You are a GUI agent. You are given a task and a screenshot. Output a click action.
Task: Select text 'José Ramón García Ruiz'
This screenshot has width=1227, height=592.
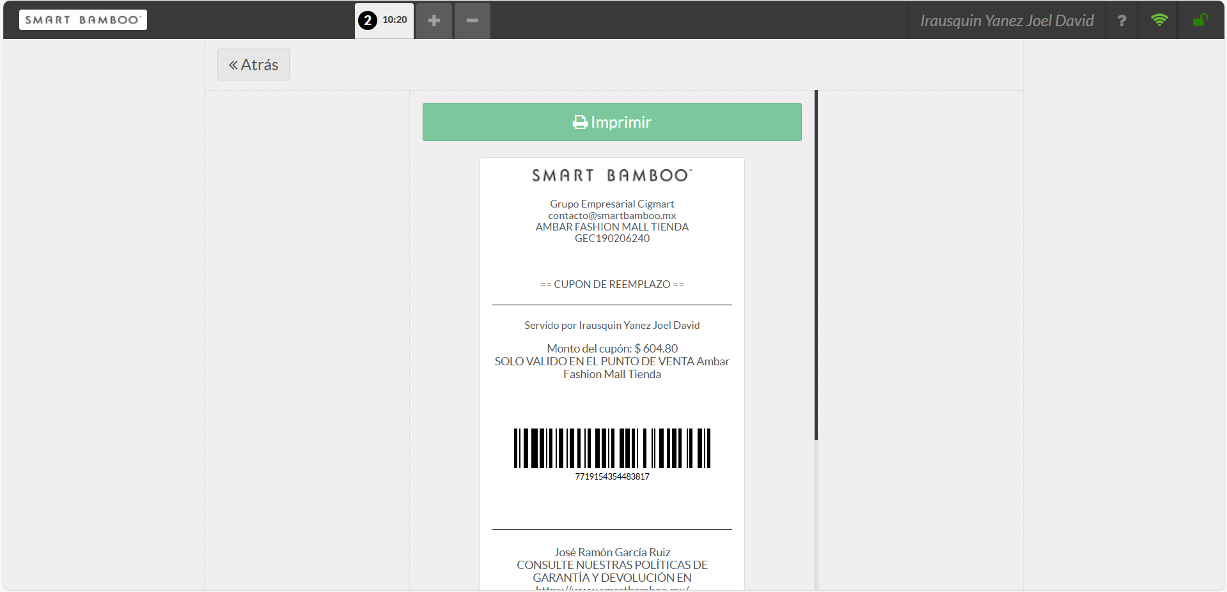(612, 552)
